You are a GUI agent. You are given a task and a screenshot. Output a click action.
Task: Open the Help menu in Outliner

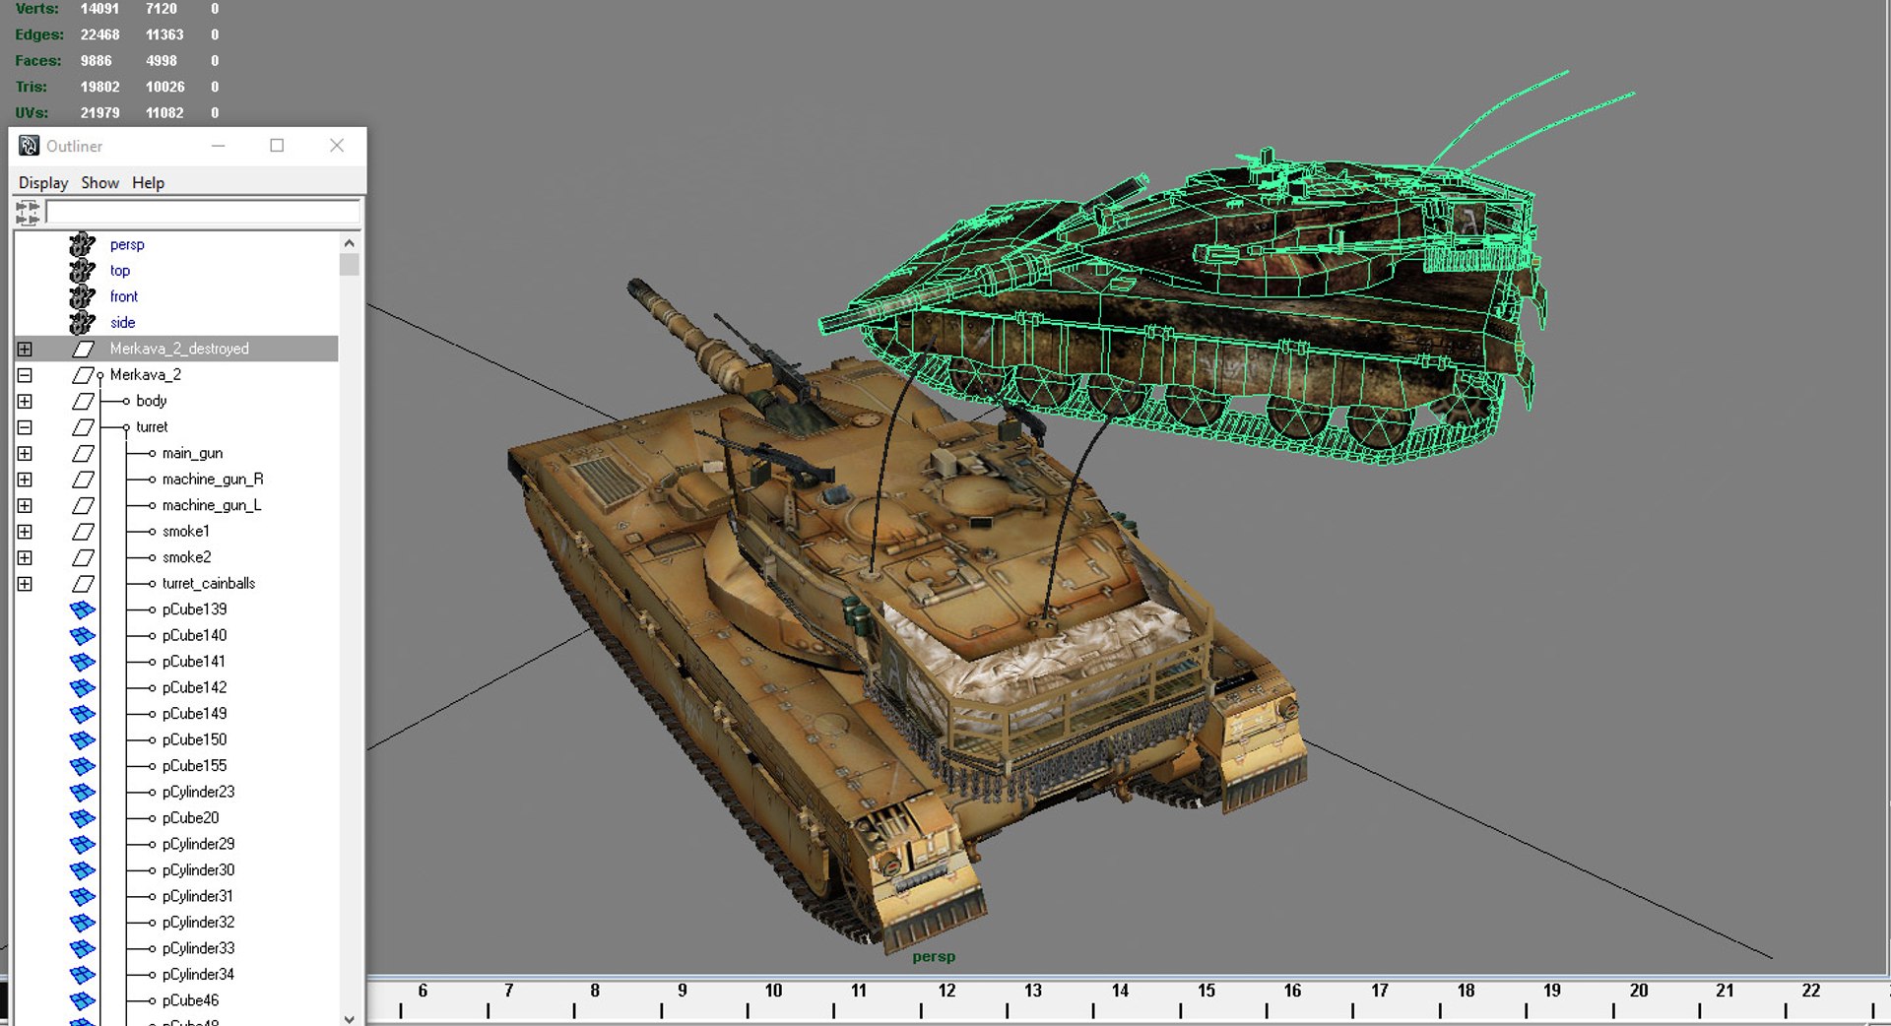(148, 183)
